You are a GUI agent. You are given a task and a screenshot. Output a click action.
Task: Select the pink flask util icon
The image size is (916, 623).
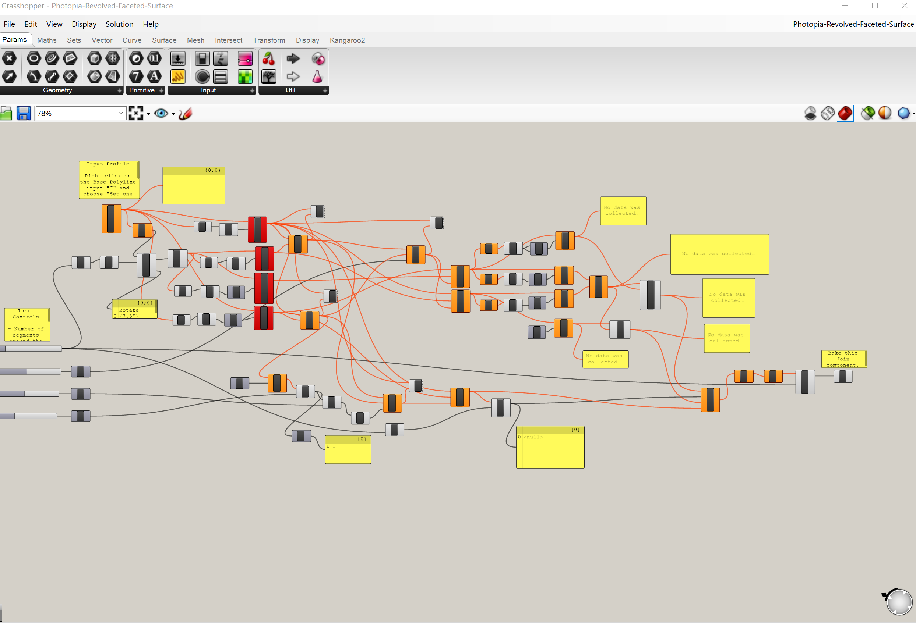(x=318, y=76)
